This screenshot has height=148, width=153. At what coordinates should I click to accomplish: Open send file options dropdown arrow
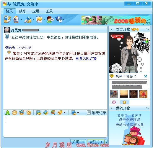click(44, 19)
